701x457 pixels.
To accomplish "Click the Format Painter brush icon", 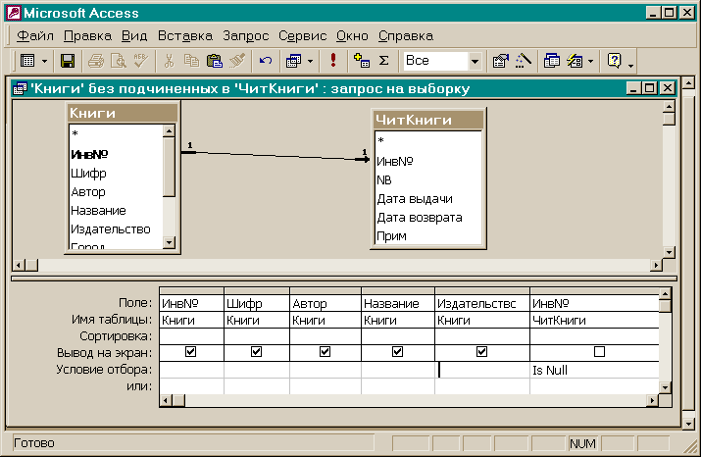I will [237, 61].
